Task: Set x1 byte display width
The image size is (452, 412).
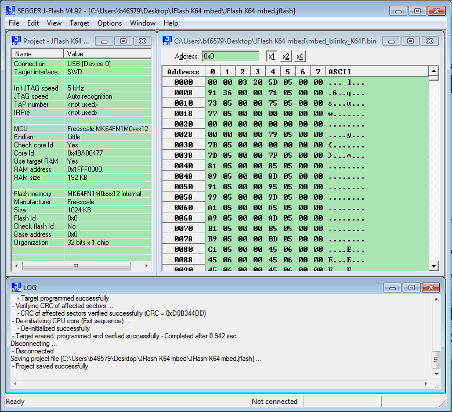Action: click(272, 56)
